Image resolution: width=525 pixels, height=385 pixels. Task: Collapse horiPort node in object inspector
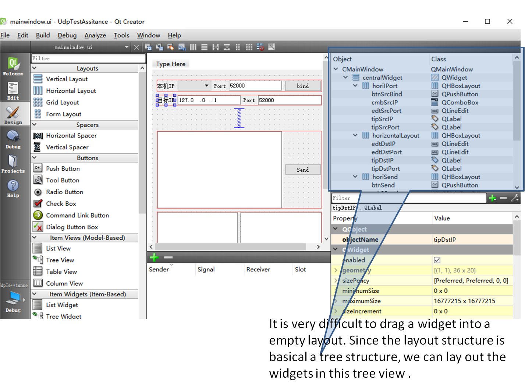click(x=355, y=86)
